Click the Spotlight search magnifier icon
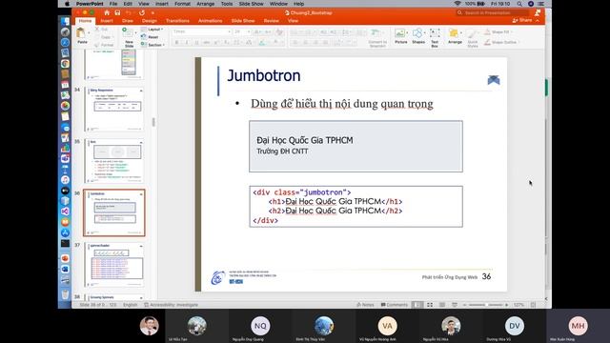Image resolution: width=610 pixels, height=343 pixels. [x=519, y=4]
